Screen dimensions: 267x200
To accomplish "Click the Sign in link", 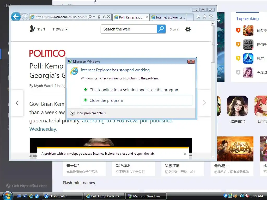I will coord(175,29).
